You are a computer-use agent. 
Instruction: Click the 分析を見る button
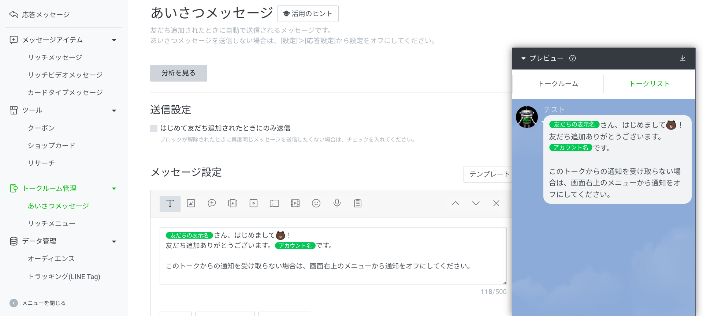tap(179, 73)
